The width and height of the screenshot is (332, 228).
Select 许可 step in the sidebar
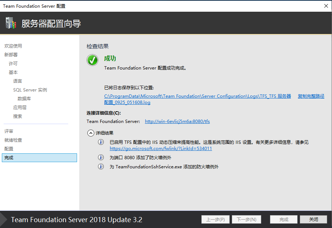[x=13, y=64]
